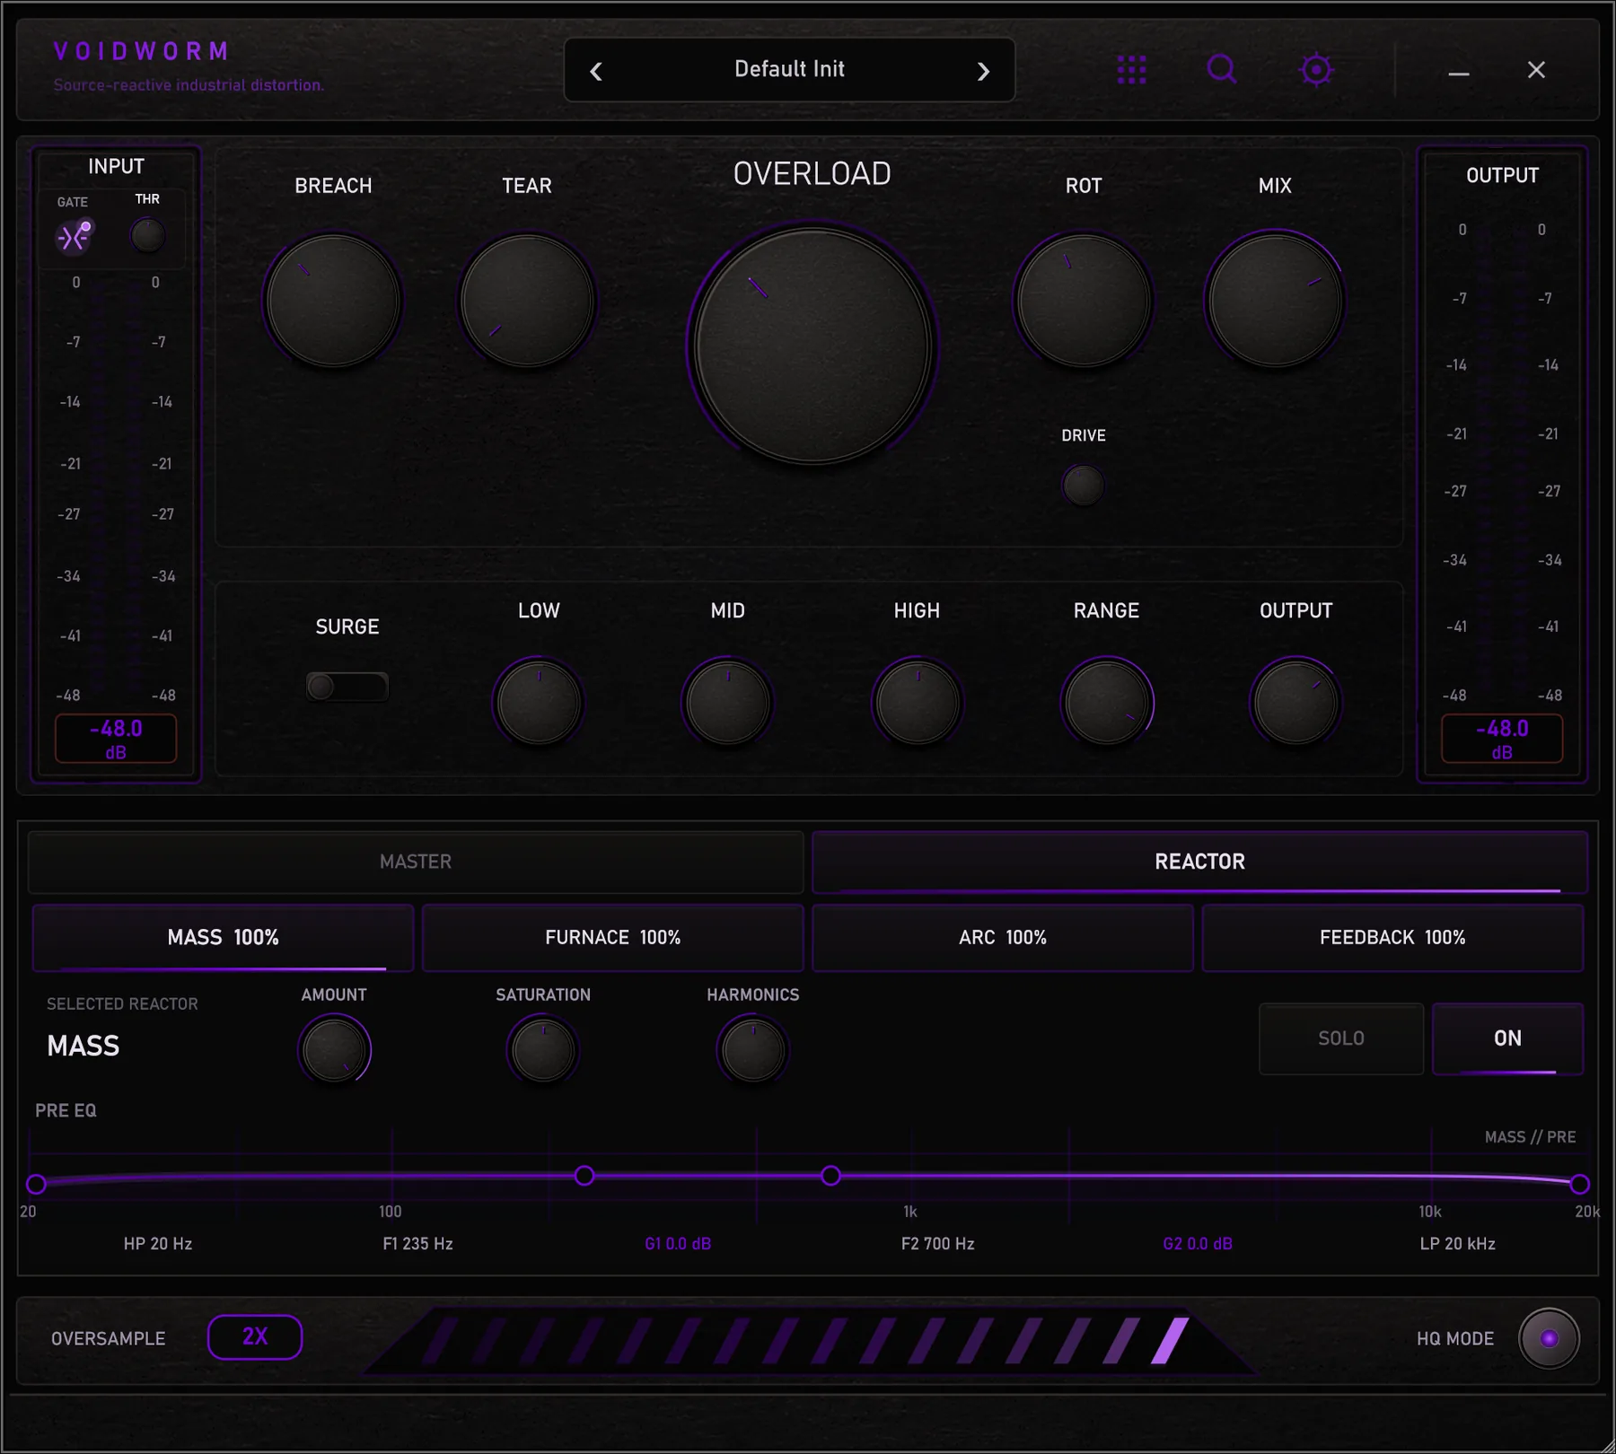Viewport: 1616px width, 1454px height.
Task: Switch to the MASTER tab
Action: click(x=416, y=862)
